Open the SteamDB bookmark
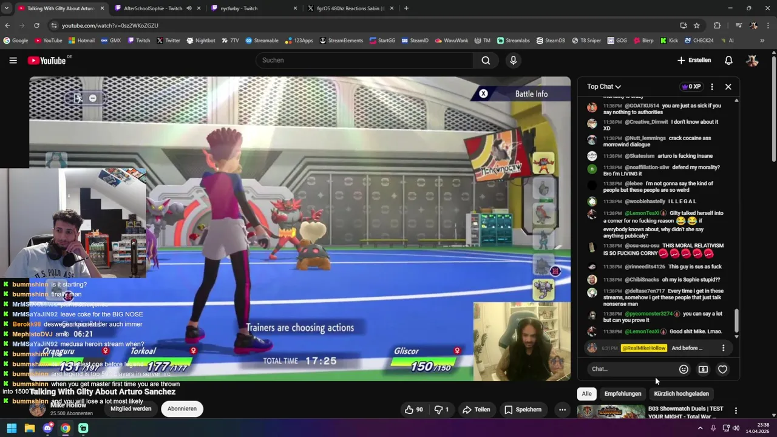This screenshot has height=437, width=777. pos(551,41)
